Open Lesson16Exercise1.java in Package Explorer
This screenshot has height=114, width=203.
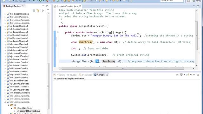point(30,111)
